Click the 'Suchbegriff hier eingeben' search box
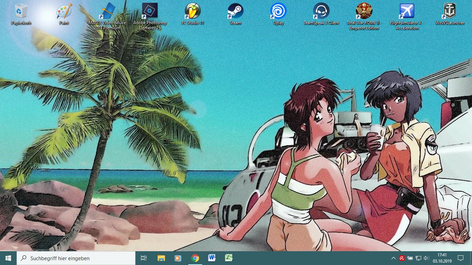 (x=76, y=258)
